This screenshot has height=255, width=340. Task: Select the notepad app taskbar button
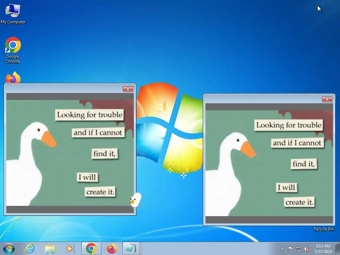pyautogui.click(x=131, y=248)
